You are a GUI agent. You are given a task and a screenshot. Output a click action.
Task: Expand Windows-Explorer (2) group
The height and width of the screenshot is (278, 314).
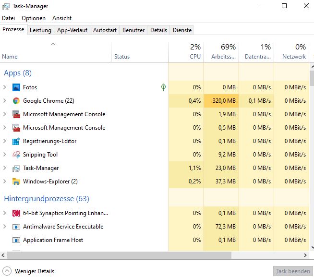coord(5,181)
